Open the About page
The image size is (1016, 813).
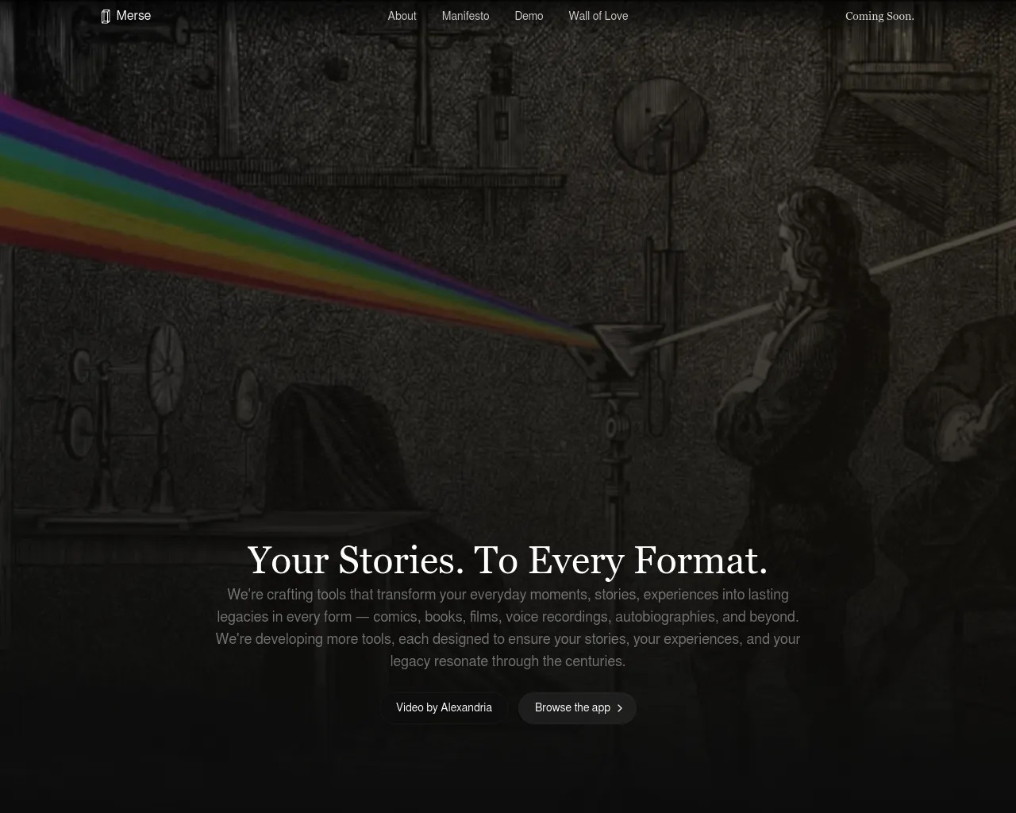402,16
